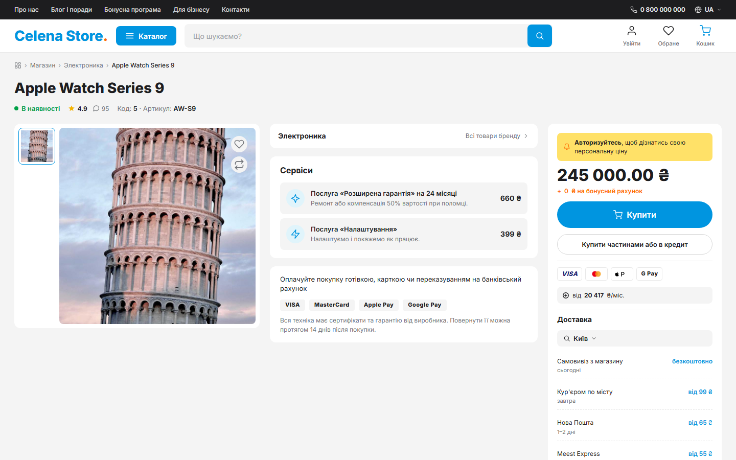The height and width of the screenshot is (460, 736).
Task: Open Бонусна програма menu item
Action: point(132,10)
